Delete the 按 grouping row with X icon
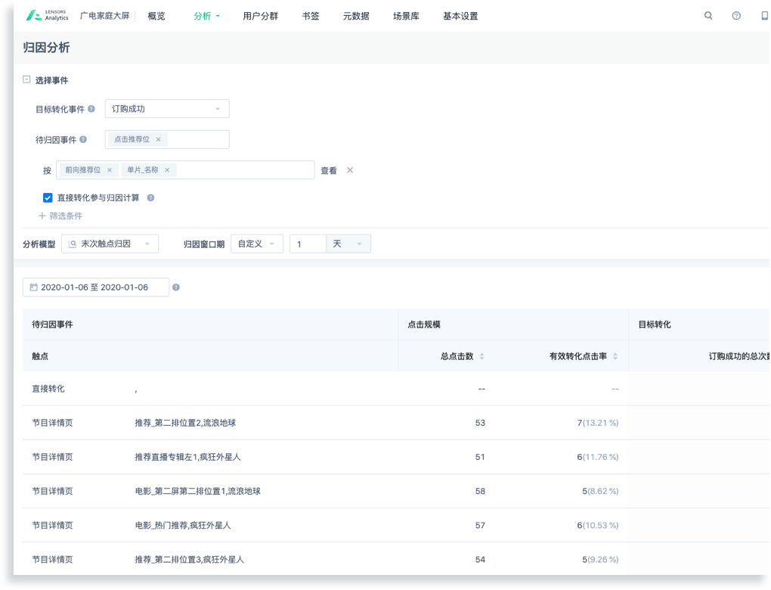 (350, 170)
